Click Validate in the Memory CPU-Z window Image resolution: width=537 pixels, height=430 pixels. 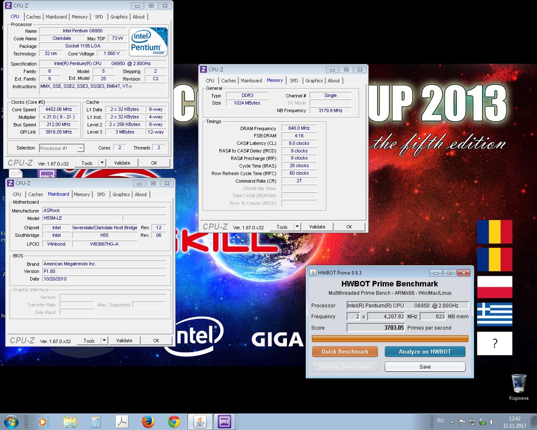click(317, 227)
